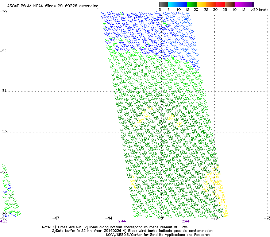Select the "40" label under the color bar
This screenshot has width=270, height=237.
234,10
